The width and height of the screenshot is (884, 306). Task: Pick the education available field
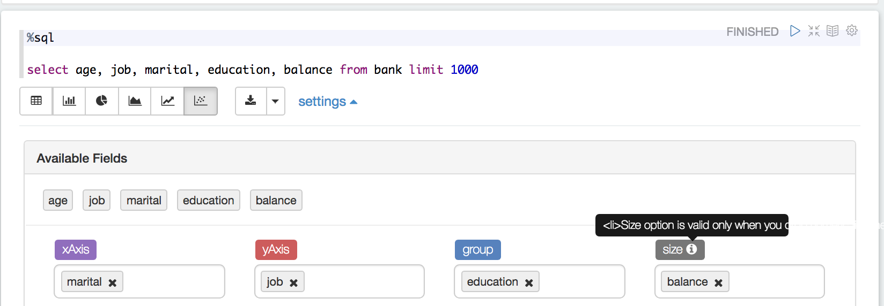(209, 200)
